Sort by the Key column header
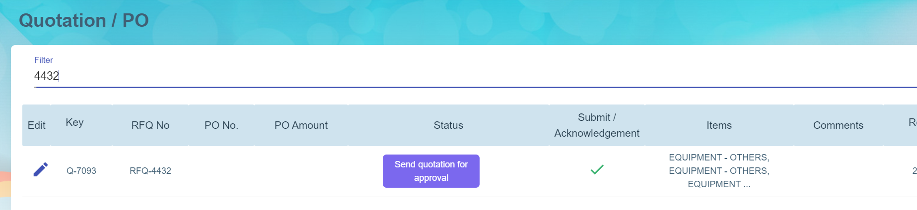This screenshot has height=210, width=917. pyautogui.click(x=74, y=122)
